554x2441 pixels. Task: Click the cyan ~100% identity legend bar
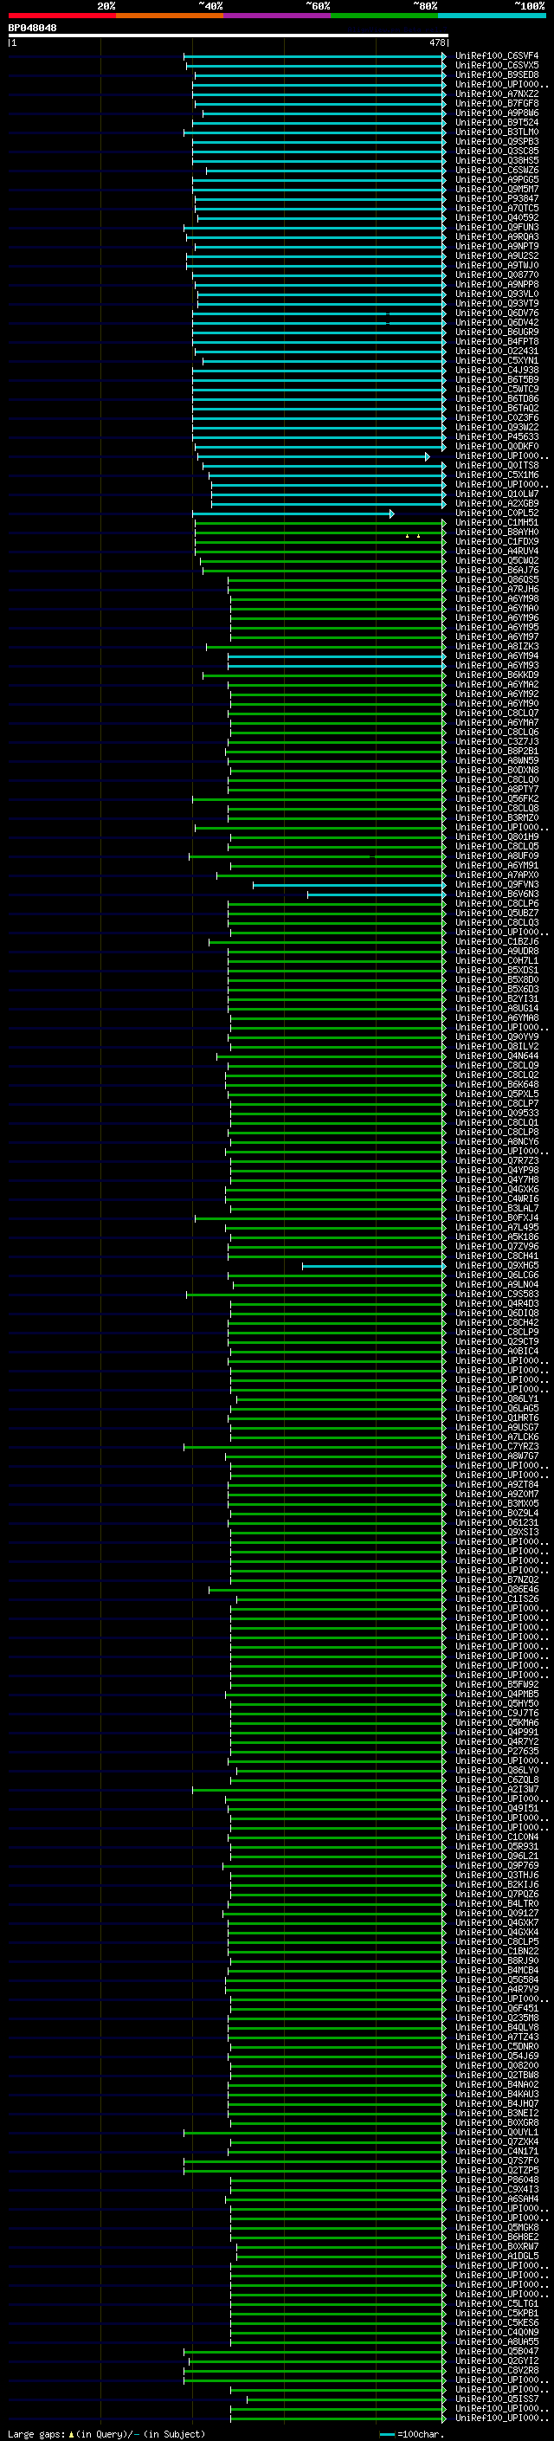coord(492,16)
